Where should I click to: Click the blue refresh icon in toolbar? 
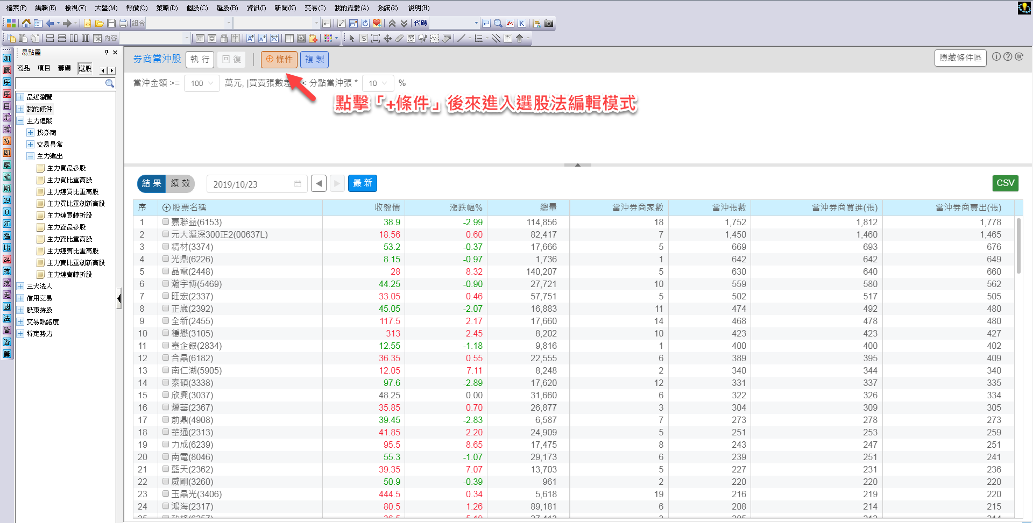365,23
